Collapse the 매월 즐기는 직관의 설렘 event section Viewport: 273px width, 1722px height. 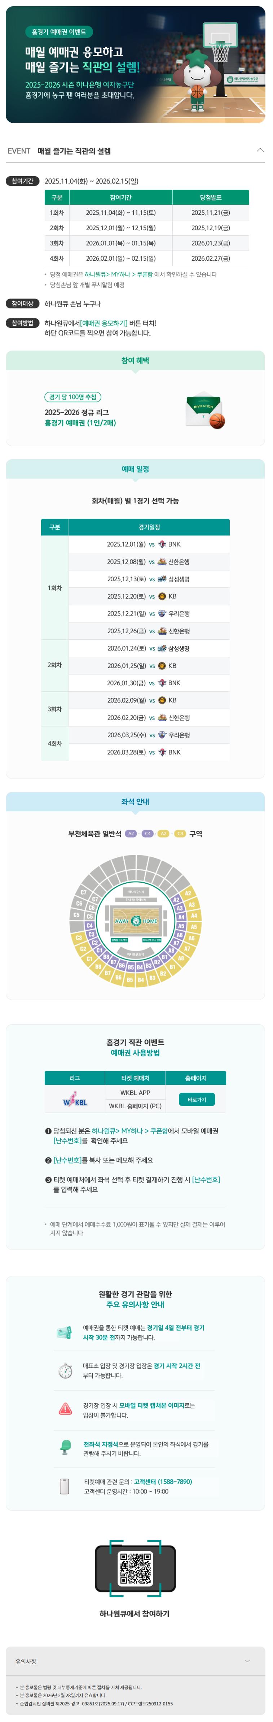point(260,151)
